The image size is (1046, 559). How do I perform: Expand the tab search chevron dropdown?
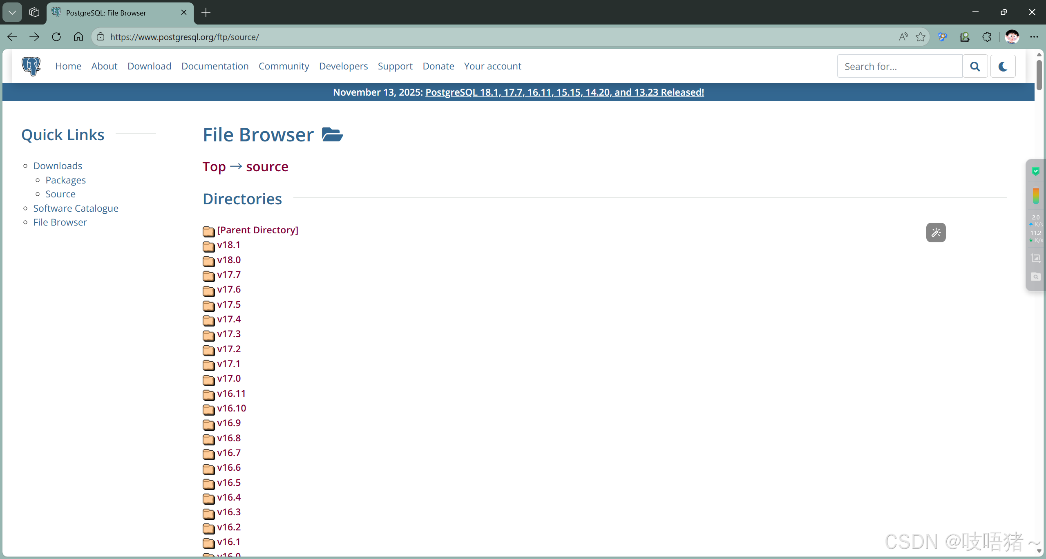pos(12,12)
